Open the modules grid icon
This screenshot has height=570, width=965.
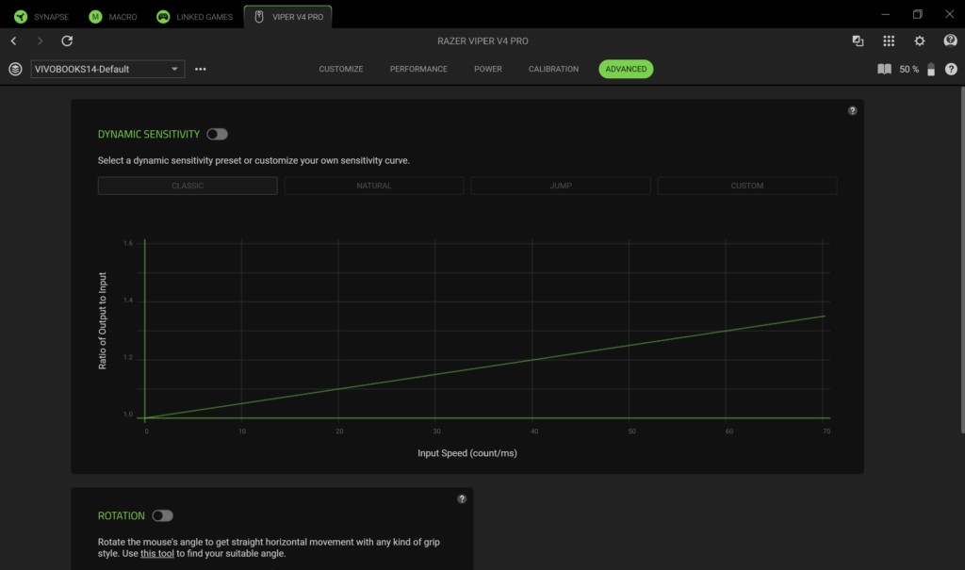pos(889,41)
